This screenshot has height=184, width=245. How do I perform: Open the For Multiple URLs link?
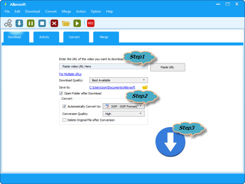[70, 74]
